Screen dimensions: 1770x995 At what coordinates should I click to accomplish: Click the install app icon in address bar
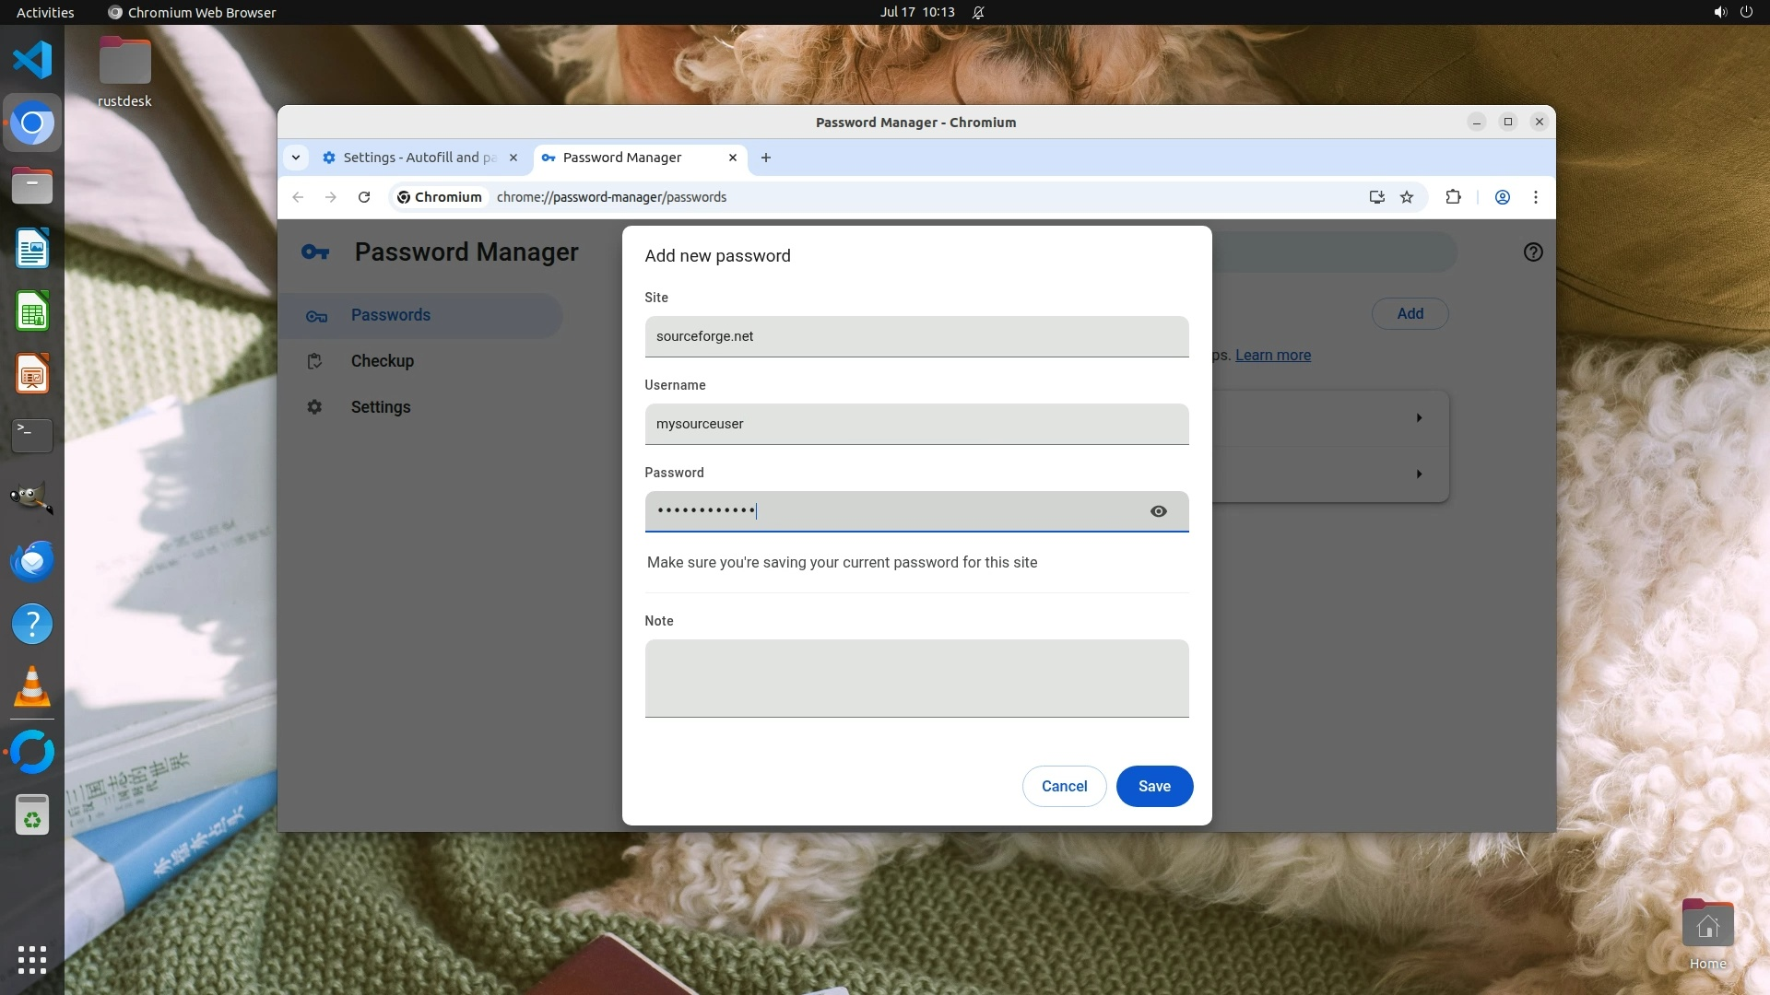(1376, 197)
